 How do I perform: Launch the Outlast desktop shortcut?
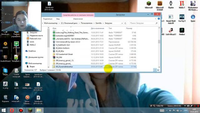[x=182, y=31]
